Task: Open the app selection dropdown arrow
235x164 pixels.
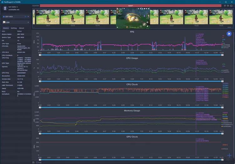Action: point(28,22)
